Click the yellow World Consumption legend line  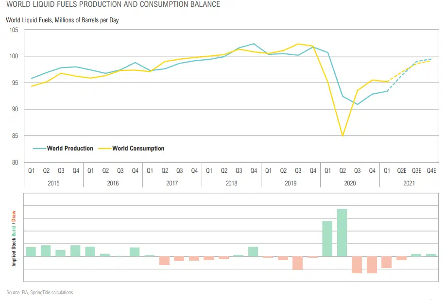[104, 149]
